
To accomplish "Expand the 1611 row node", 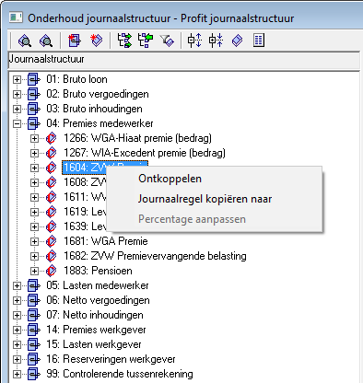I will pyautogui.click(x=34, y=197).
